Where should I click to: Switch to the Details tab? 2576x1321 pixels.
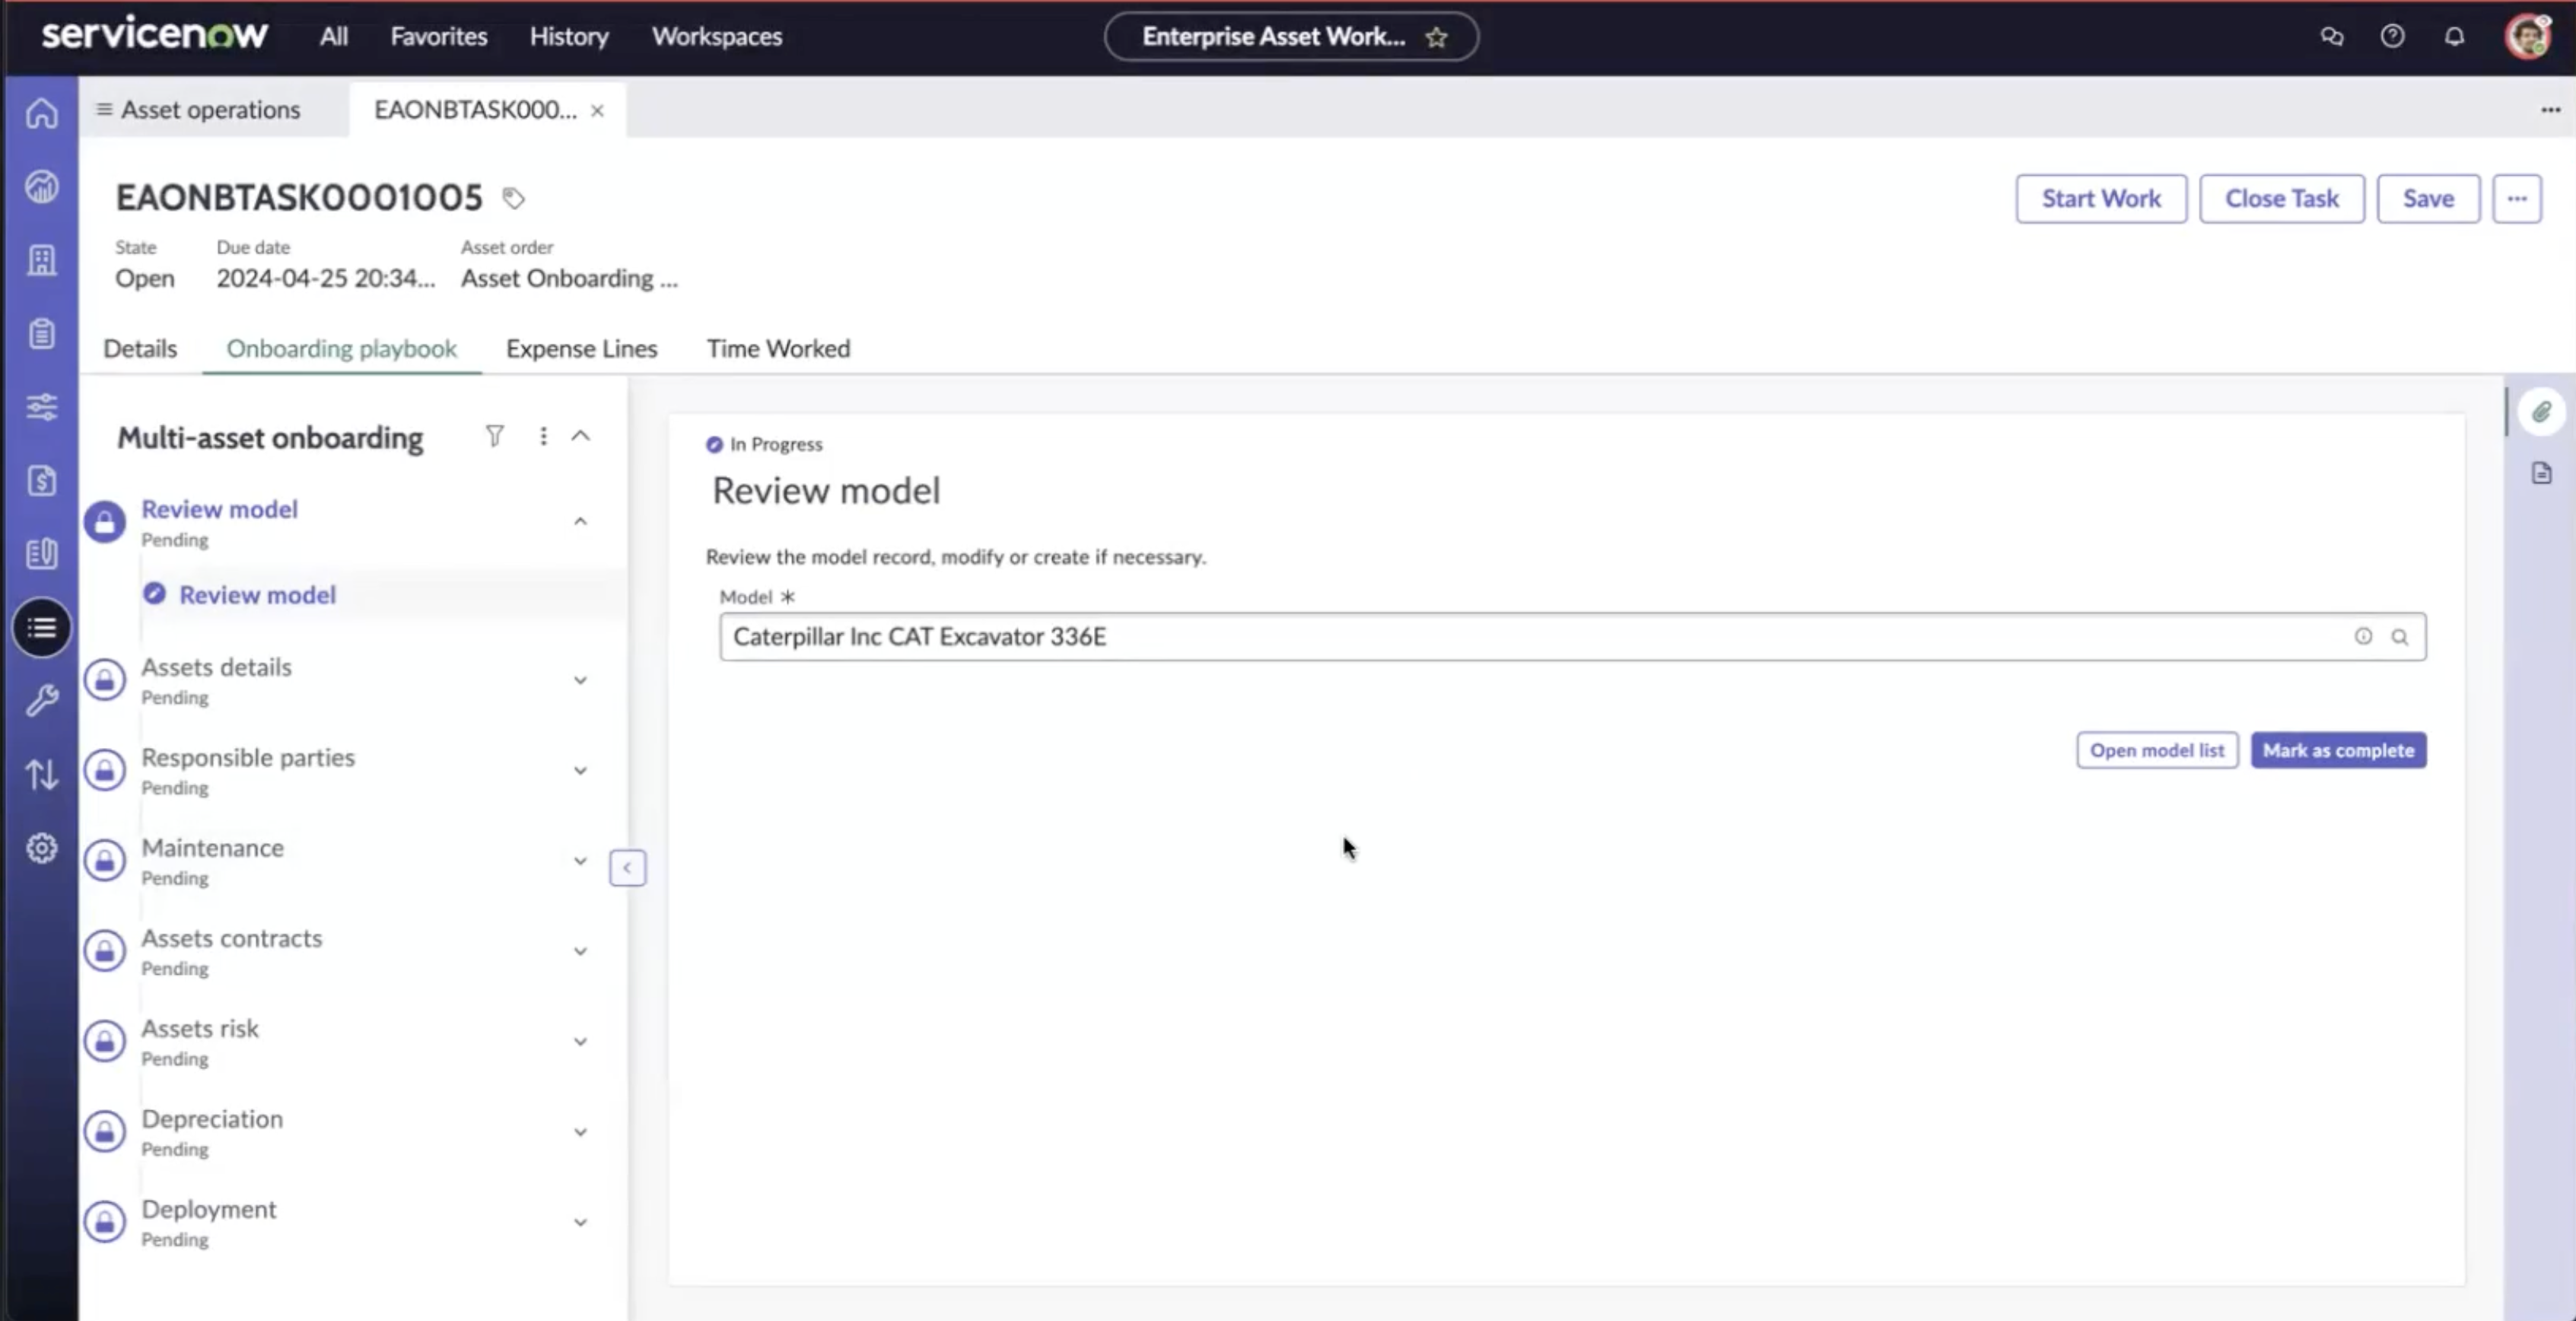pos(140,348)
